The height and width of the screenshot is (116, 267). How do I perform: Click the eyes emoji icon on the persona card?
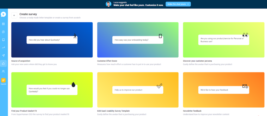pos(245,35)
